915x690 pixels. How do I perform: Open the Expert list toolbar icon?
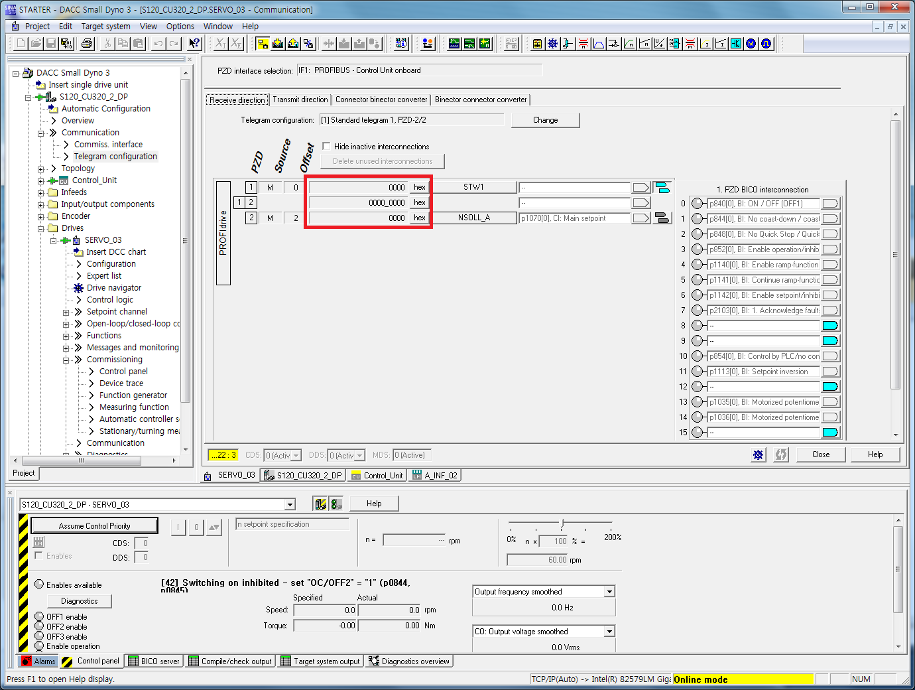[537, 44]
